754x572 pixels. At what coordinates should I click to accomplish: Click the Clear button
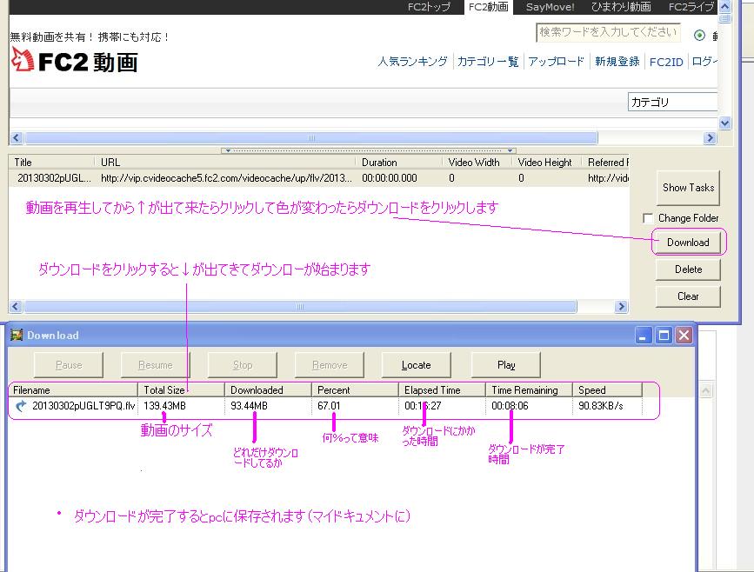click(x=688, y=296)
